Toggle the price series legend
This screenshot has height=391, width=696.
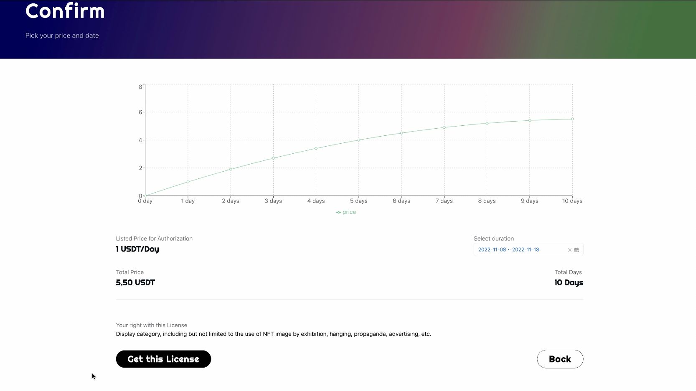[x=346, y=212]
